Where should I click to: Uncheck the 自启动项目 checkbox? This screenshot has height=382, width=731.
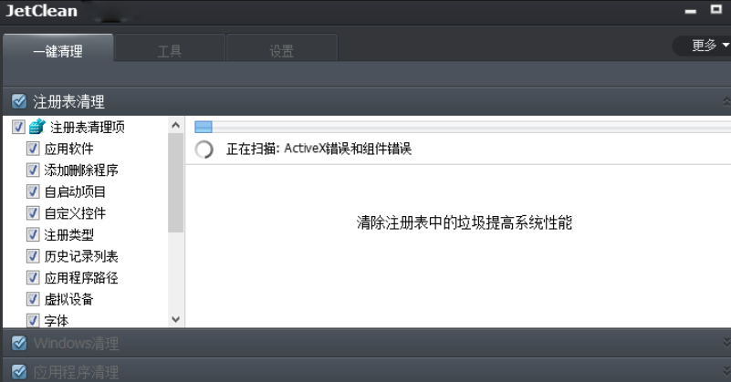click(33, 191)
